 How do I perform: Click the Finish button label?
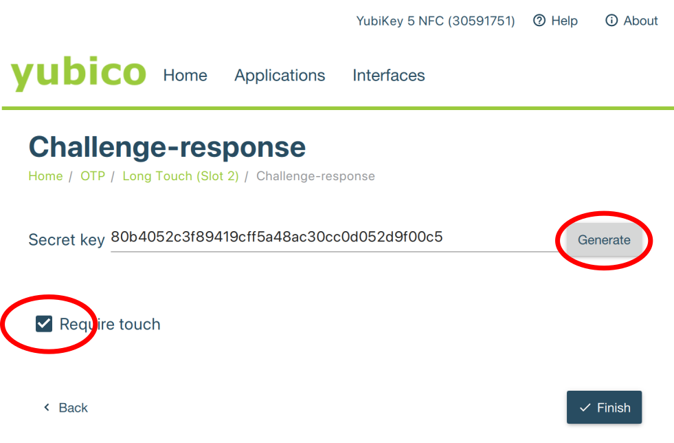click(x=614, y=408)
